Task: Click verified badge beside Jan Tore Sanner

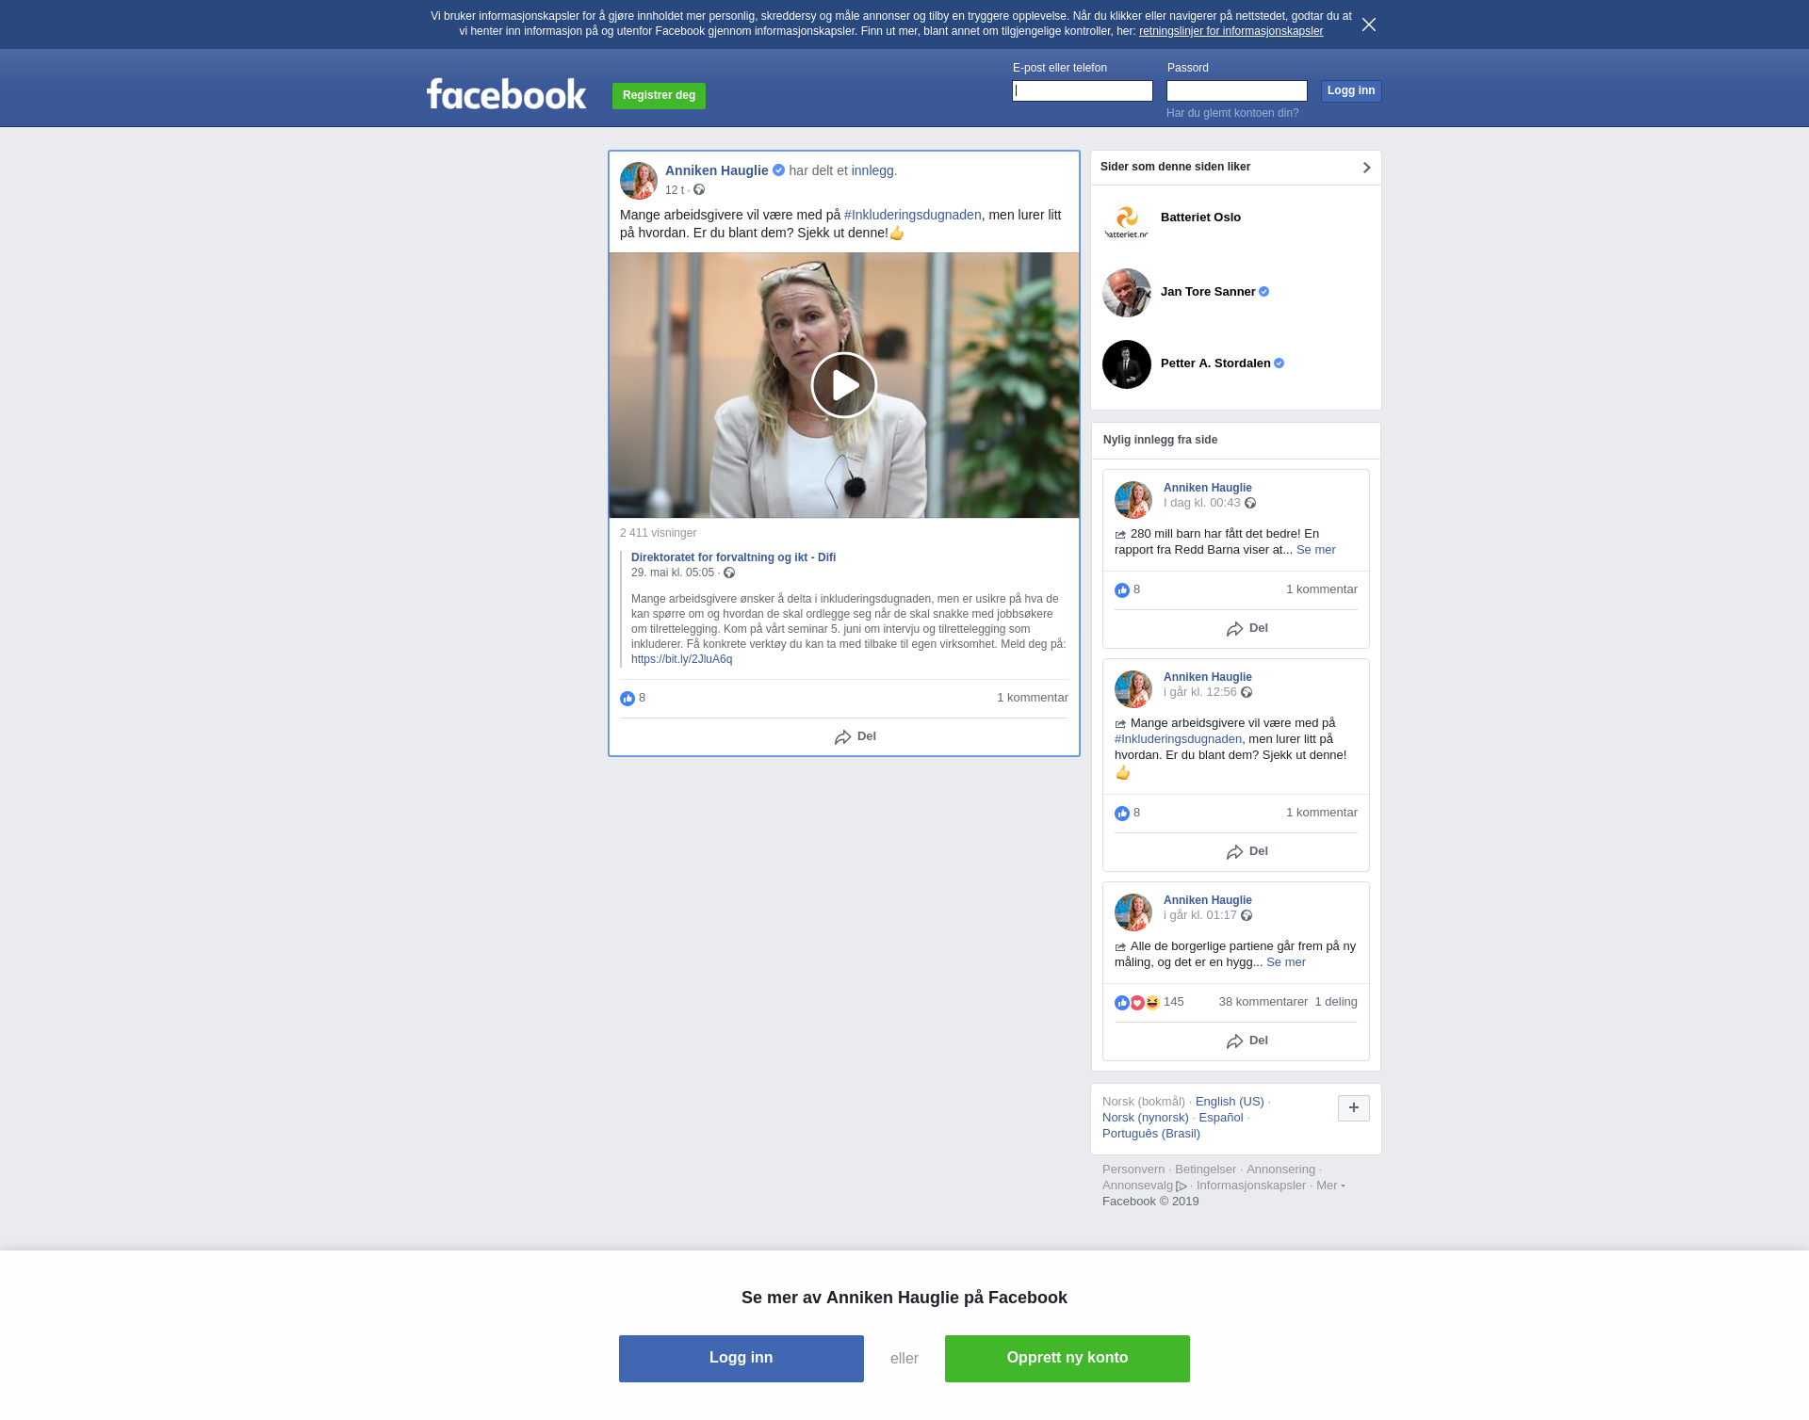Action: [x=1264, y=292]
